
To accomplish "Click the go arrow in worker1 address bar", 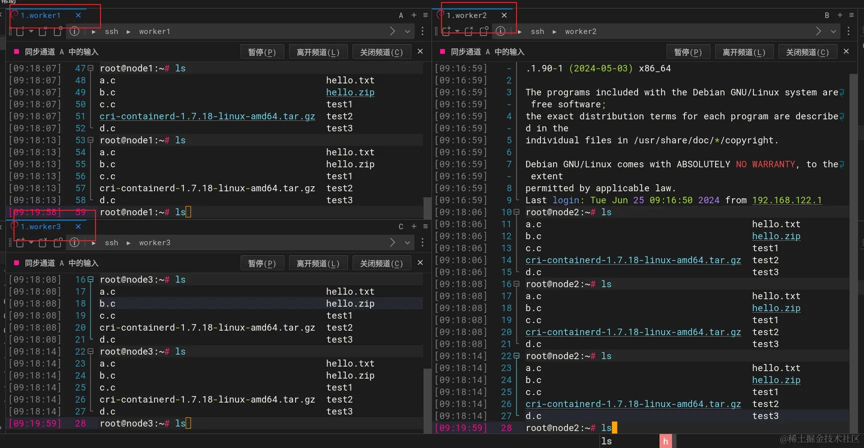I will (x=392, y=31).
